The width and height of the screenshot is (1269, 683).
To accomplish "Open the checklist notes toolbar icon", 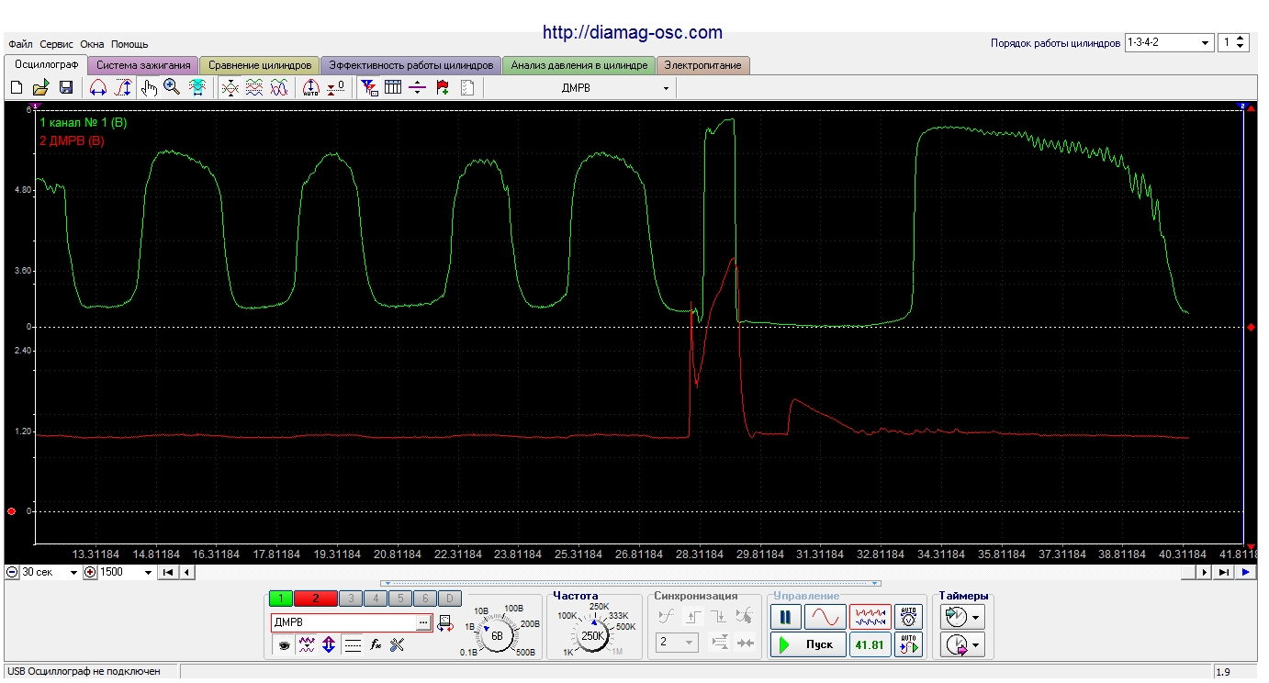I will tap(467, 87).
